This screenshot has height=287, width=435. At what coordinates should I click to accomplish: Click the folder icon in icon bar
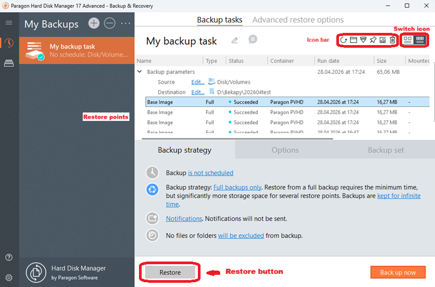[x=353, y=40]
